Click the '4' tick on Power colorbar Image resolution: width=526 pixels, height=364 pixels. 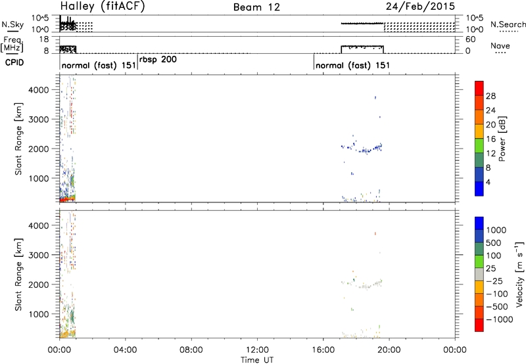(x=488, y=183)
